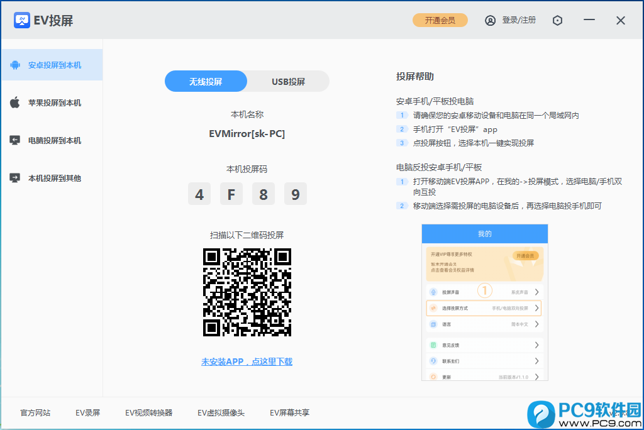Select 苹果投屏到本机 in sidebar
The image size is (644, 430).
click(x=52, y=102)
